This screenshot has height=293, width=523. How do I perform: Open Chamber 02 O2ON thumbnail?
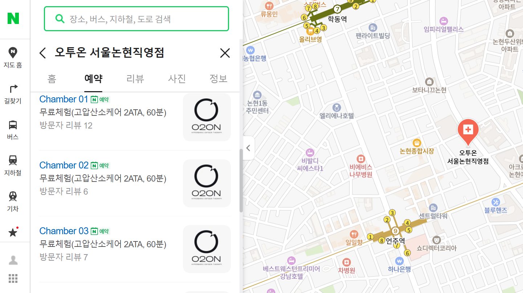[207, 183]
